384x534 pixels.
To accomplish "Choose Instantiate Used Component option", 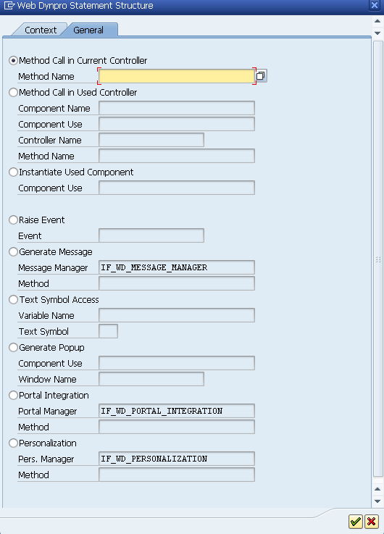I will click(x=13, y=172).
